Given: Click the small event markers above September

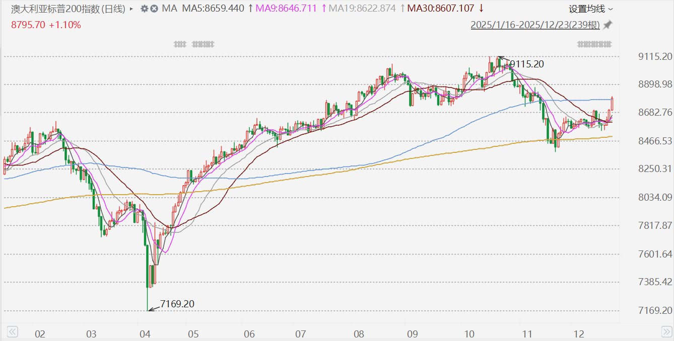Looking at the screenshot, I should pyautogui.click(x=594, y=44).
